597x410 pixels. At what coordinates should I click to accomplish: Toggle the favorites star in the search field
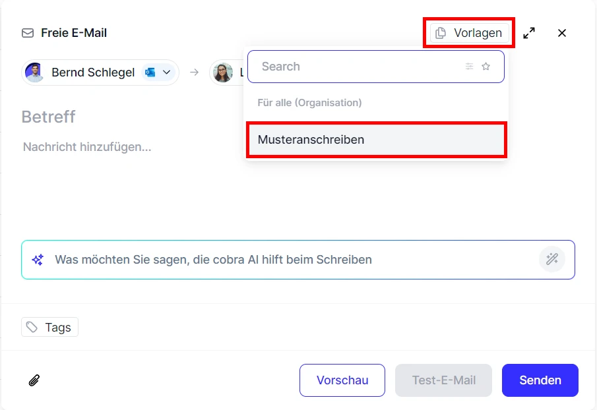486,67
